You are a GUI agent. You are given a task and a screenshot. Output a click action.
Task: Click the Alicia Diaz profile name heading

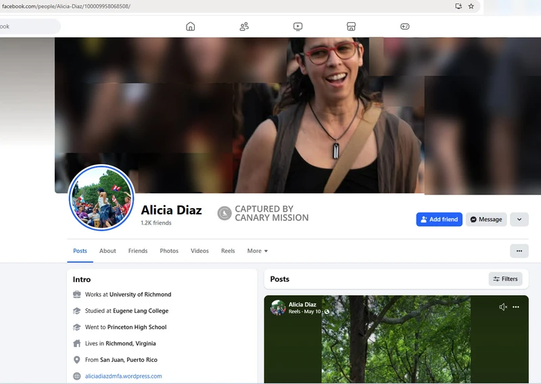[171, 210]
